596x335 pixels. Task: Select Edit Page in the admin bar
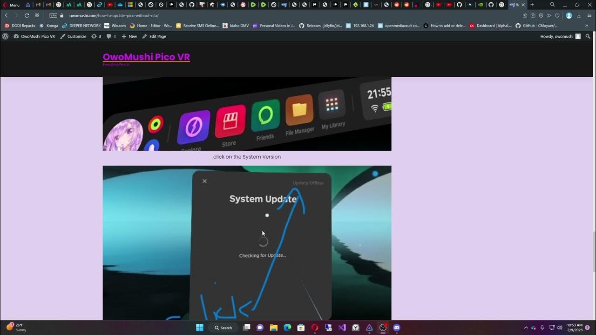[x=154, y=36]
